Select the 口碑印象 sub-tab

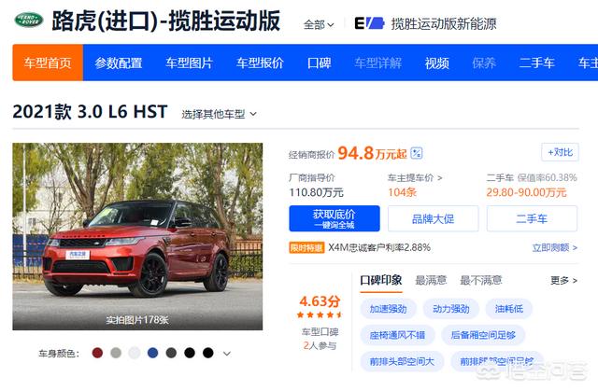(380, 281)
